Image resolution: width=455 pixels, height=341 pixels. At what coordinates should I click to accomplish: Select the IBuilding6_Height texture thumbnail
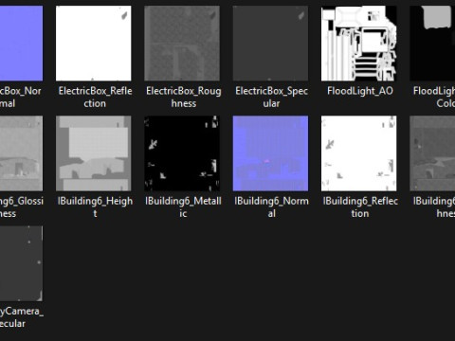click(94, 153)
